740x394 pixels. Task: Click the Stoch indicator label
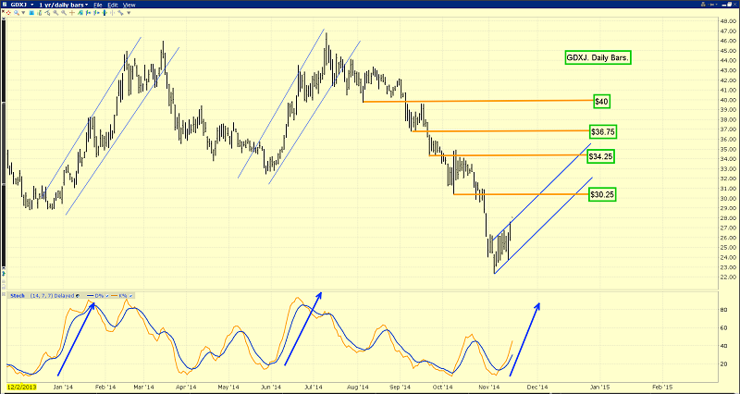[18, 296]
